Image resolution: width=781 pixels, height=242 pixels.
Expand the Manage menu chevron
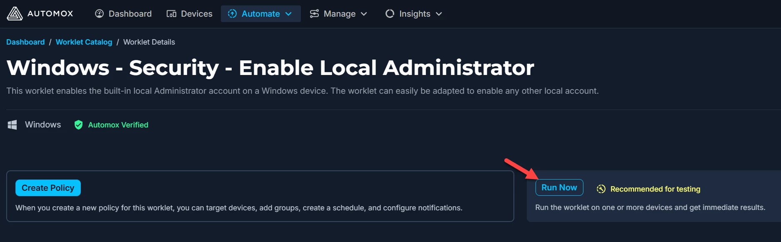(x=364, y=14)
